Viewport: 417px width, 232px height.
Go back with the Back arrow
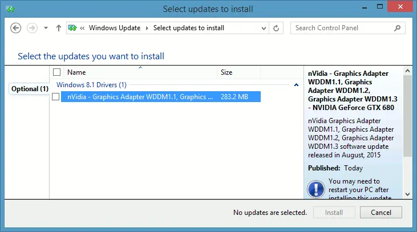(x=16, y=28)
